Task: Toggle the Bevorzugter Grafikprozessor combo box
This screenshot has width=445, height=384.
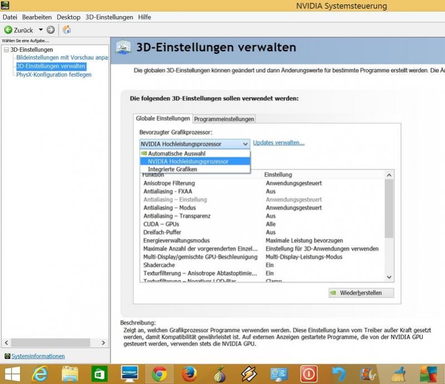Action: coord(195,144)
